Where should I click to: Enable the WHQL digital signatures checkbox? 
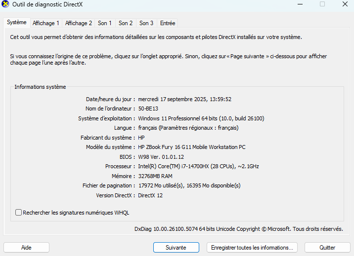click(x=19, y=213)
